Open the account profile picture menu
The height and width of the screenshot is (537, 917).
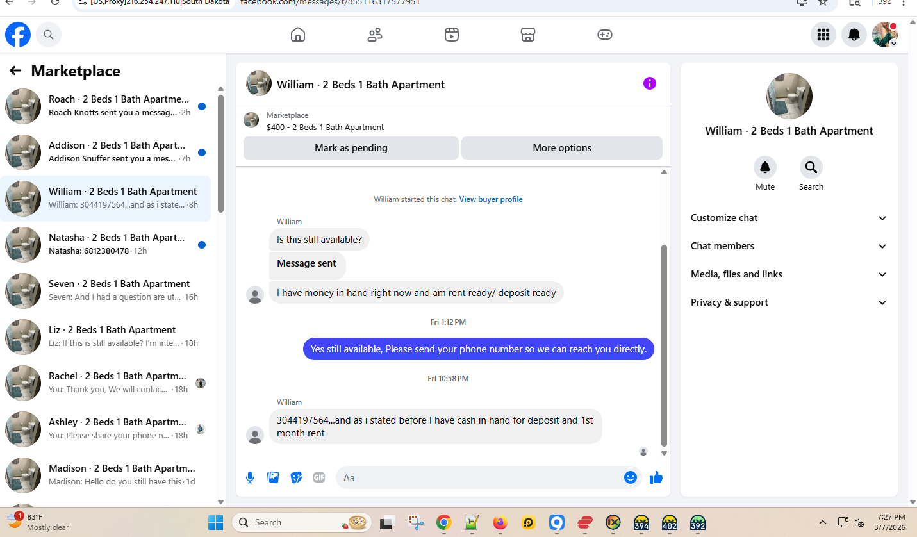pos(885,35)
